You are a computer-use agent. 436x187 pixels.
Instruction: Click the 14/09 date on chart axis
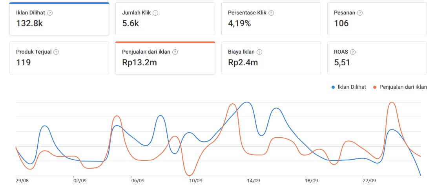pos(253,181)
